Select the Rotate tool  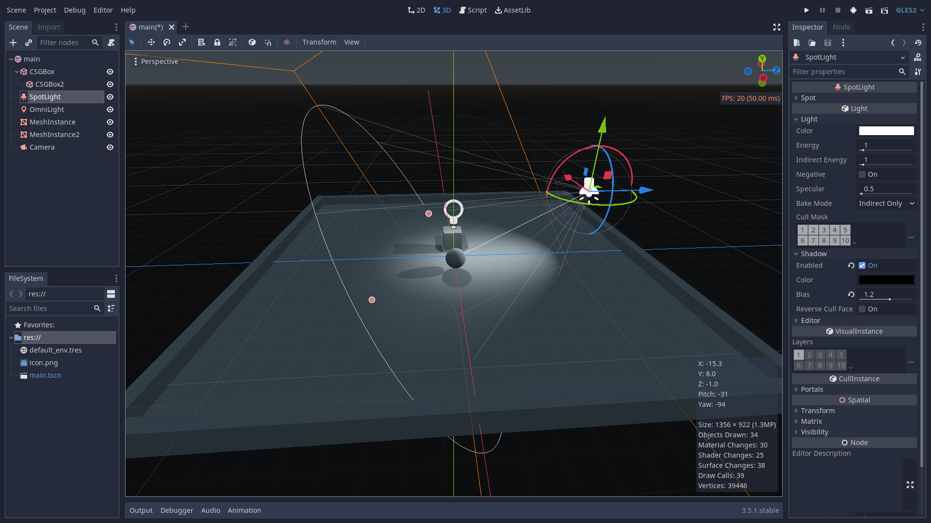coord(167,42)
